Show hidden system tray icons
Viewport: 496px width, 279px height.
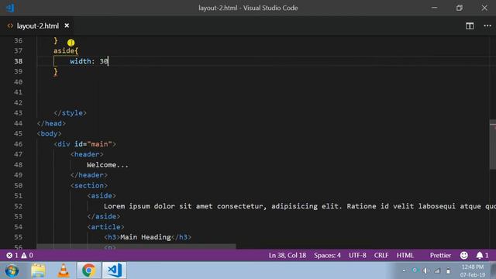tap(404, 270)
